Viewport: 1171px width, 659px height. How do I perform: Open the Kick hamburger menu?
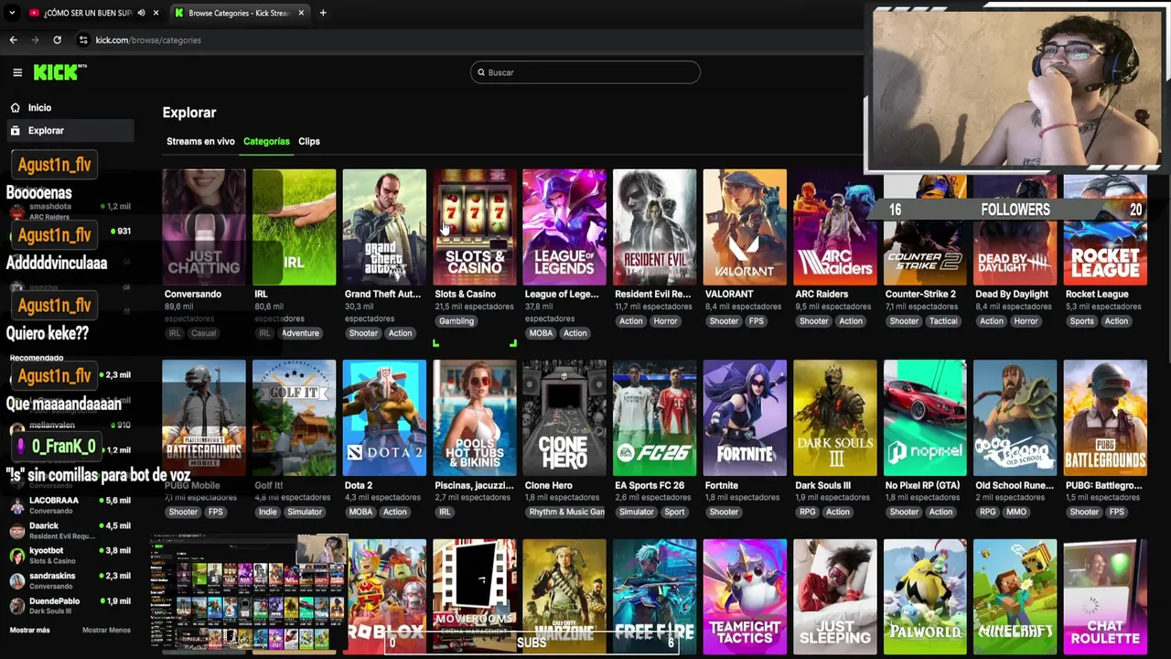17,72
